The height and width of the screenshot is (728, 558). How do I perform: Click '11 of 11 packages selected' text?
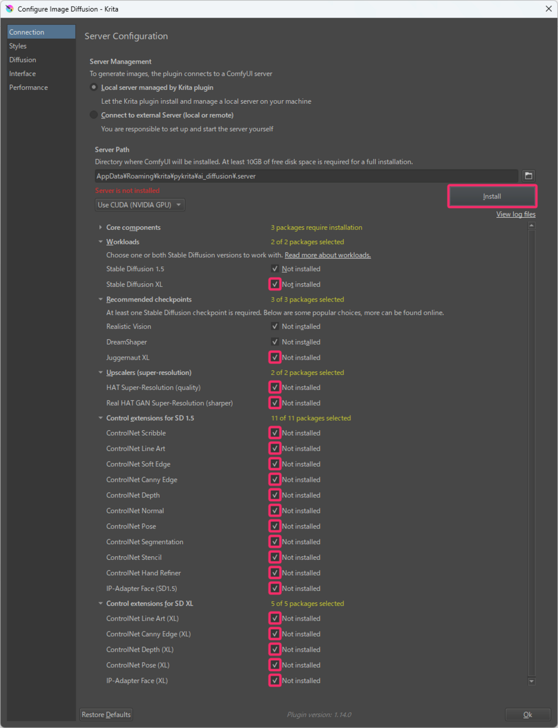coord(311,418)
